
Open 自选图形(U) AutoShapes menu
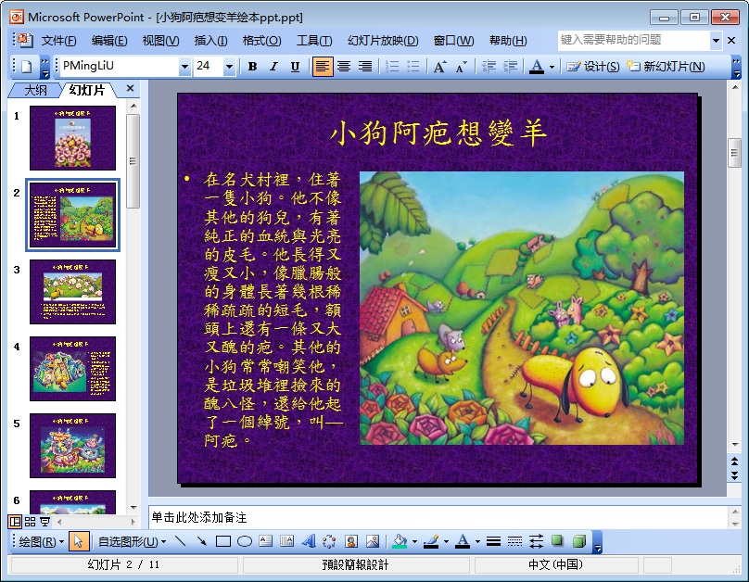(132, 542)
